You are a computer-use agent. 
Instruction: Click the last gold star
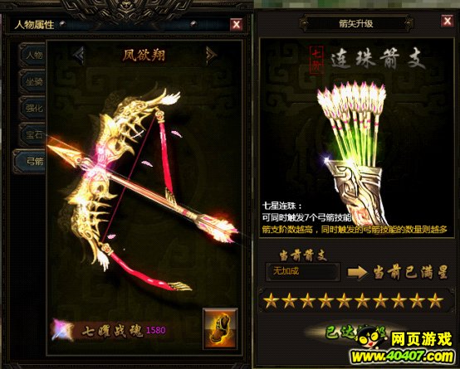435,301
